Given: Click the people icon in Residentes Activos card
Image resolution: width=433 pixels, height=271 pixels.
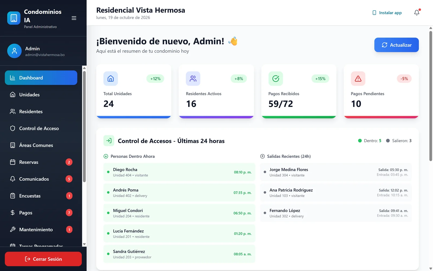Looking at the screenshot, I should tap(193, 79).
